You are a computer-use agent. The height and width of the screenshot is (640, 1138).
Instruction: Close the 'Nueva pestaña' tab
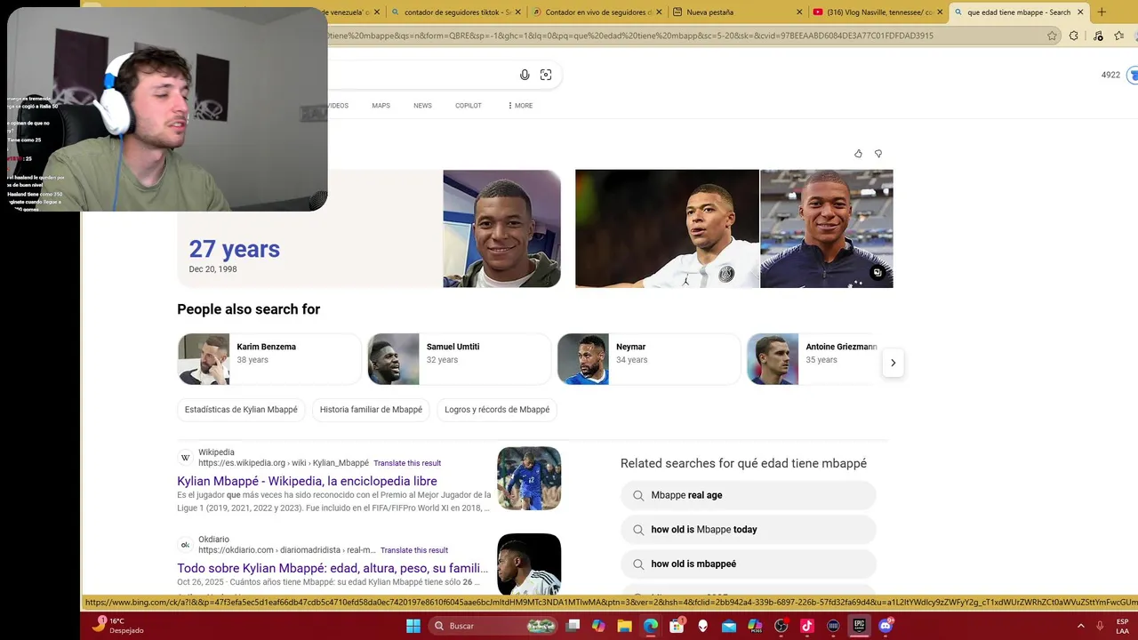798,12
